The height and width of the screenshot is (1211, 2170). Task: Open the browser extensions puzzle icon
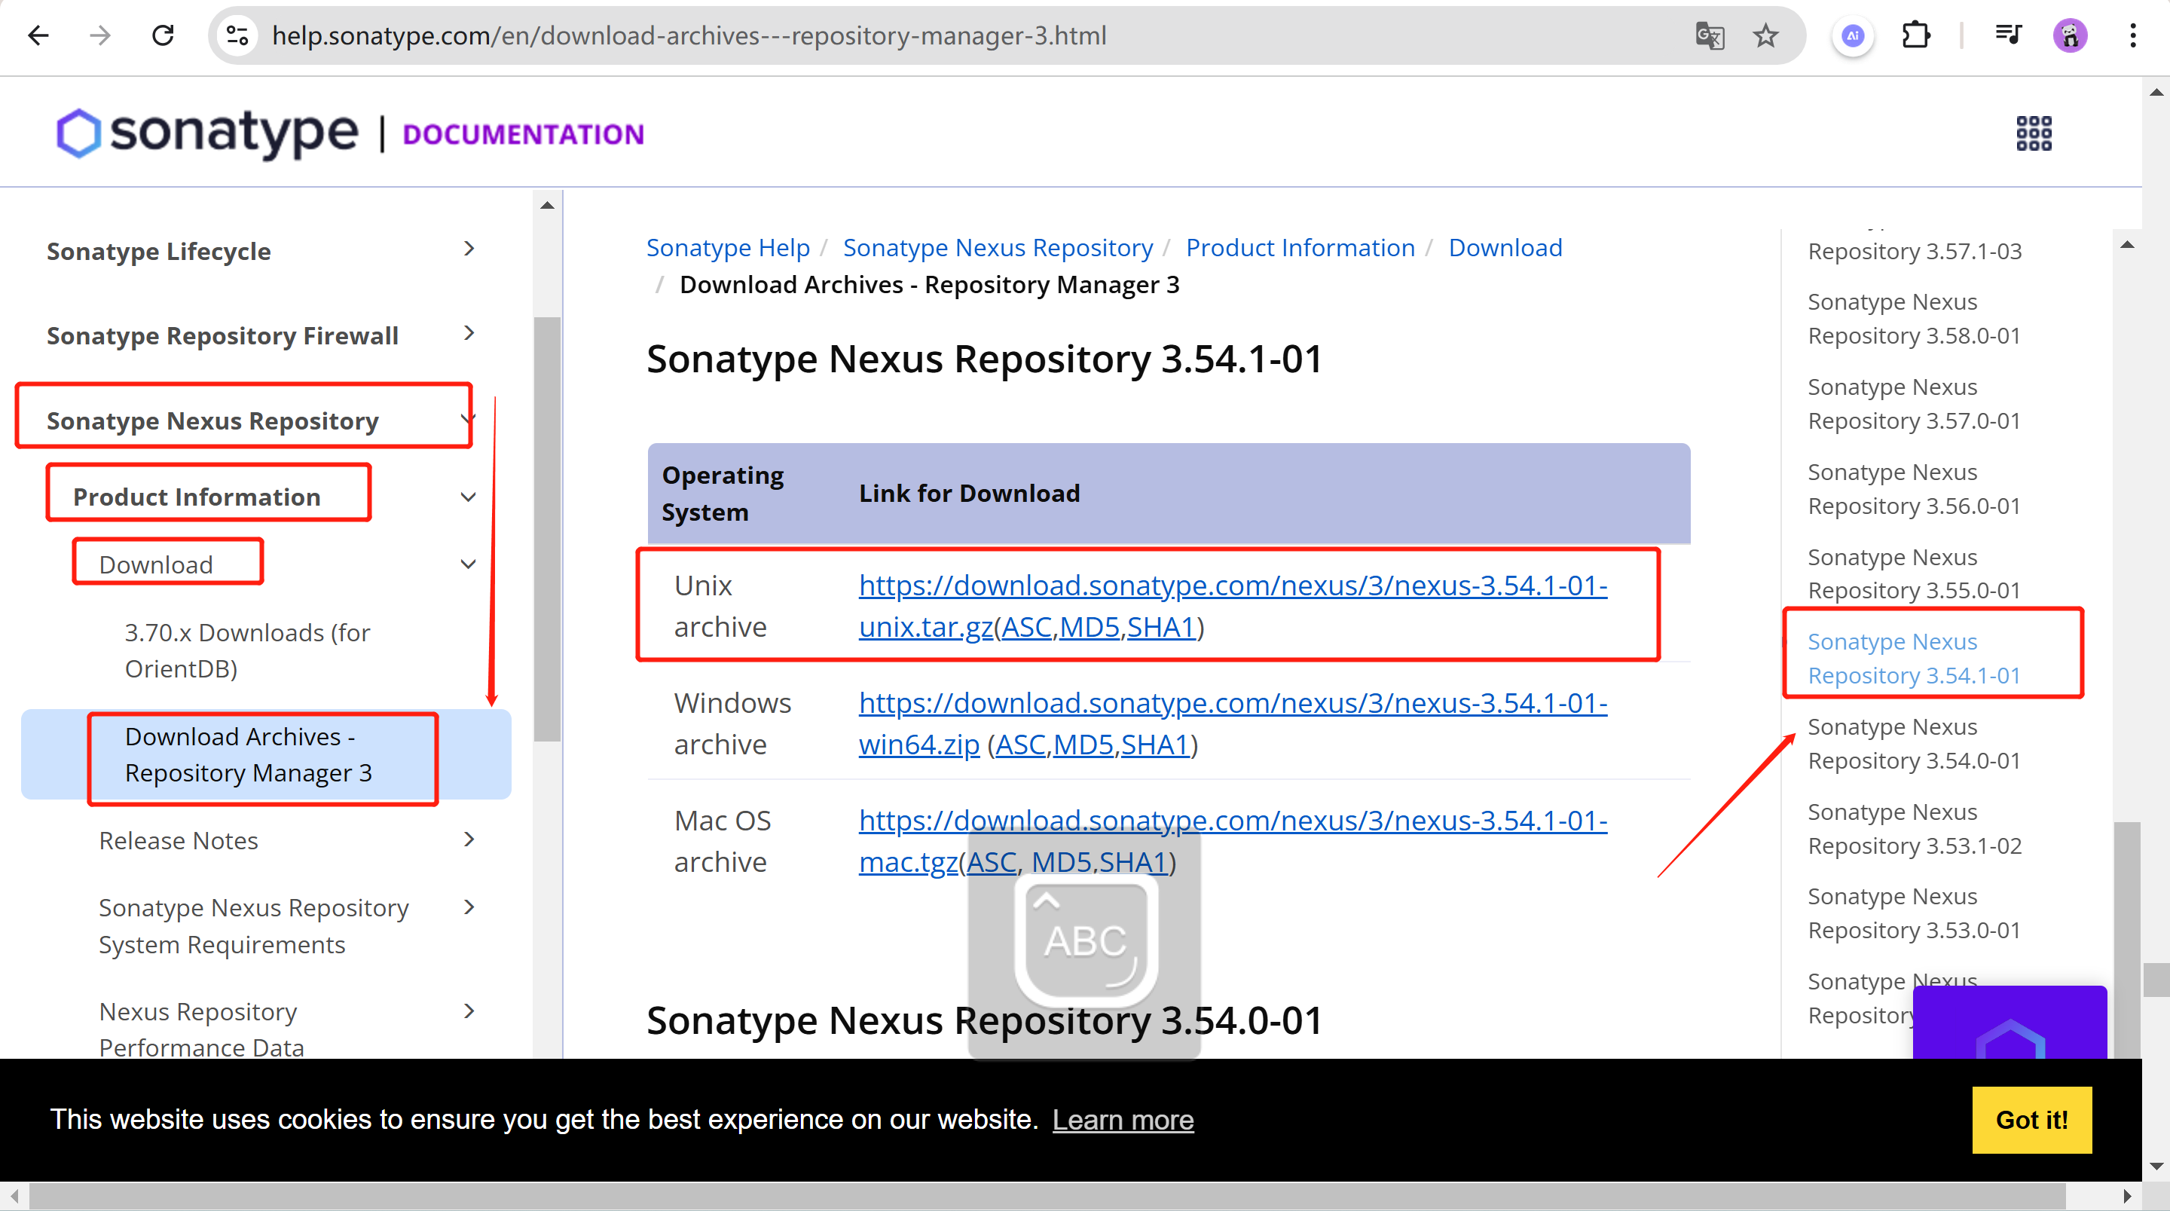click(1915, 35)
